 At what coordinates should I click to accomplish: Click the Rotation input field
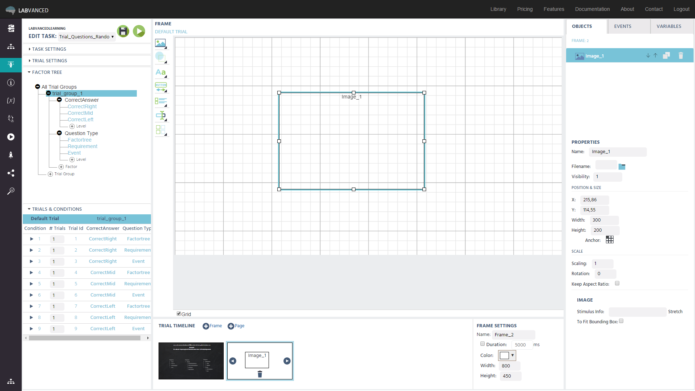pyautogui.click(x=605, y=274)
